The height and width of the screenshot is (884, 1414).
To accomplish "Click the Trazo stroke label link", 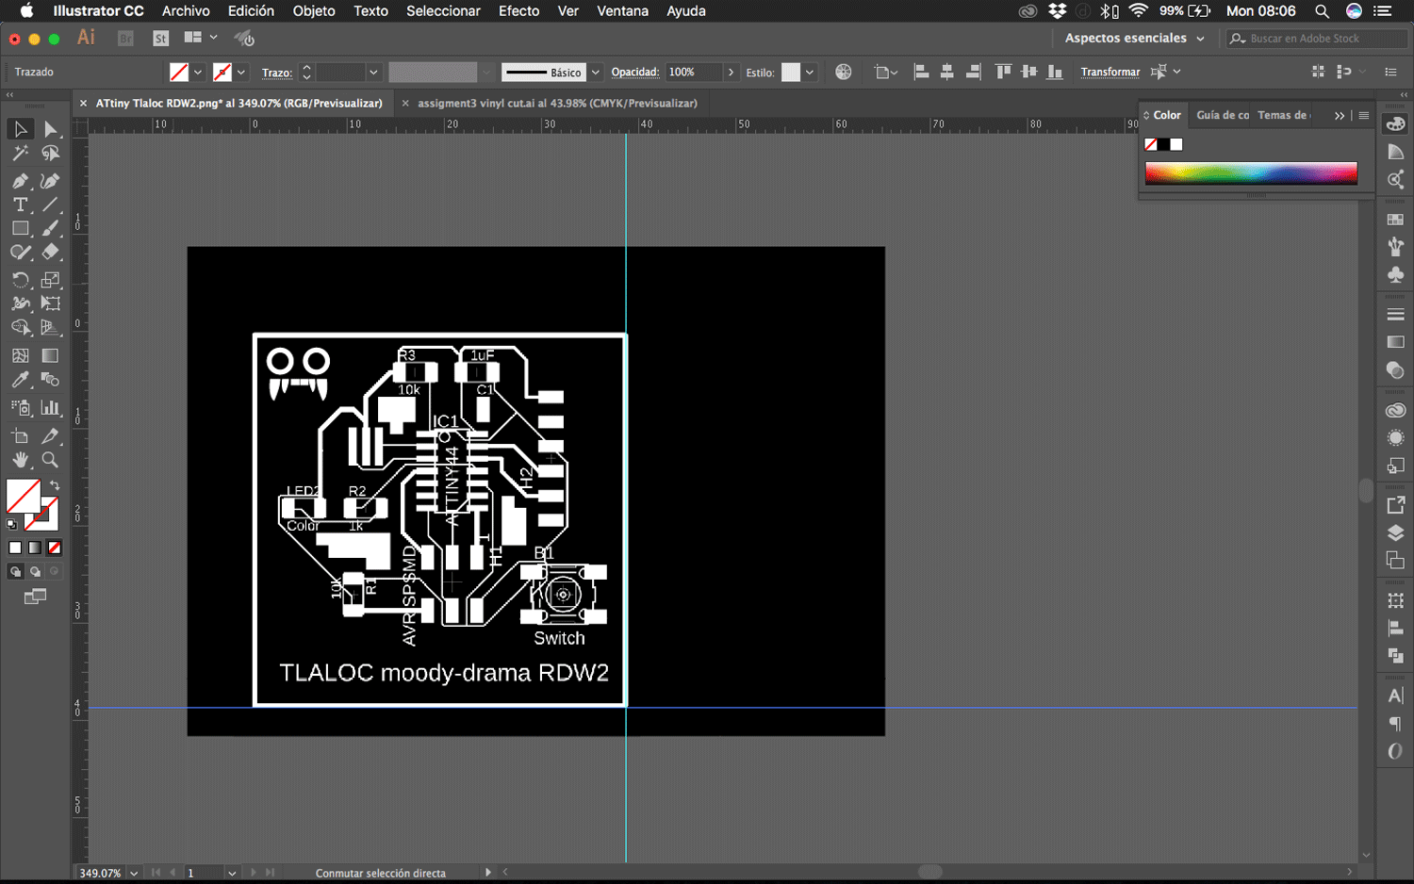I will coord(276,73).
